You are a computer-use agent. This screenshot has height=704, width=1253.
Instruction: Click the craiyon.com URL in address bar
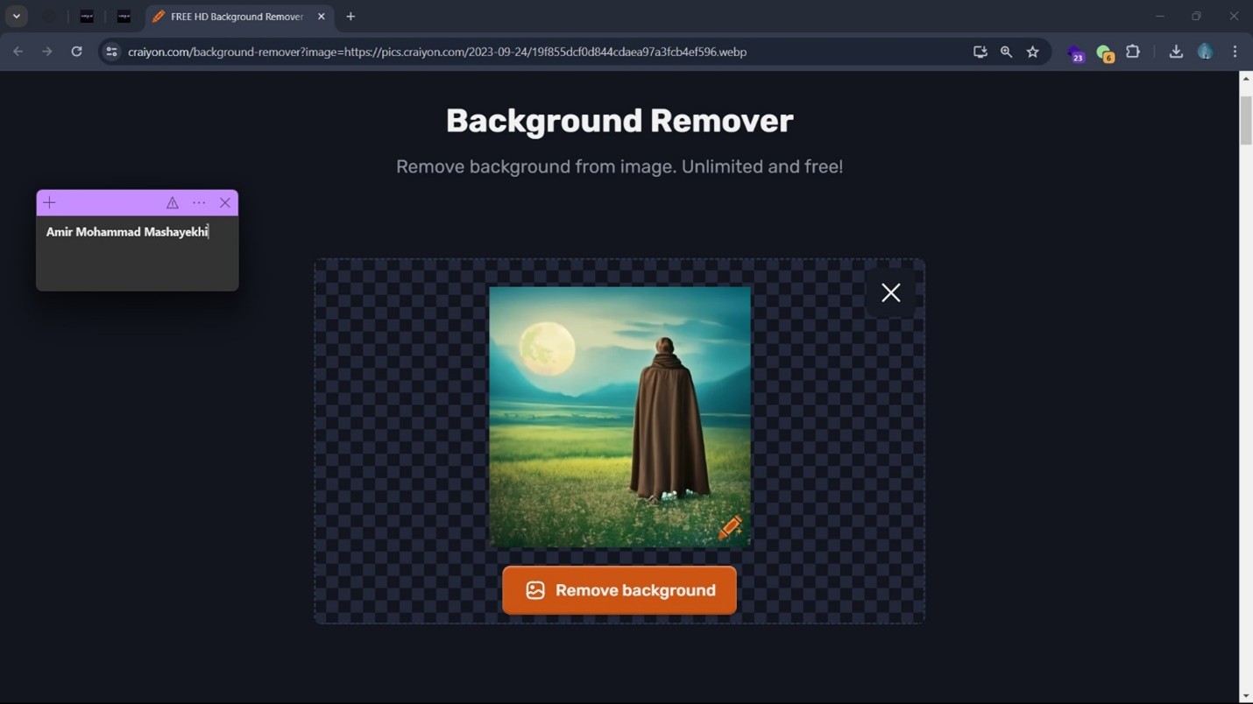point(437,52)
